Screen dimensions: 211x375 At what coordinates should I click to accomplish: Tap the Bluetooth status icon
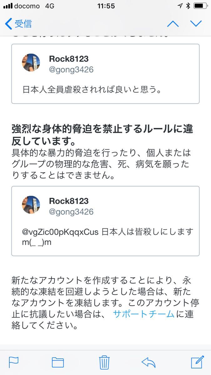(x=188, y=6)
